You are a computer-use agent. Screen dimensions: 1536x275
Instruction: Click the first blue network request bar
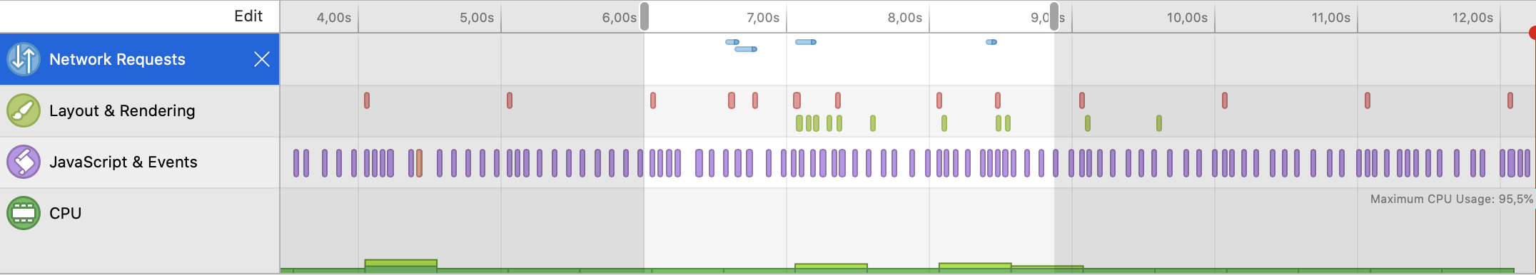(x=732, y=42)
